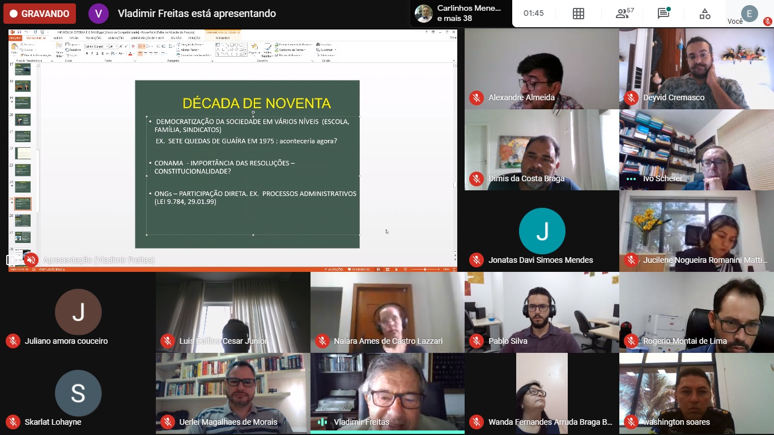The image size is (774, 435).
Task: Select the FORMATAR ribbon tab in PowerPoint
Action: (223, 38)
